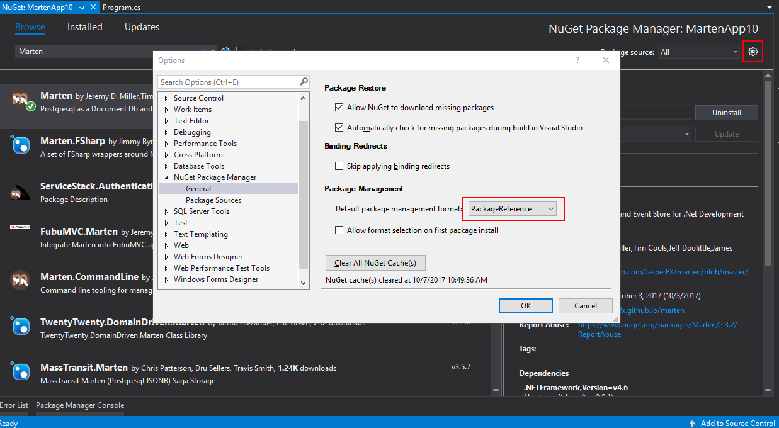Expand the Work Items tree node
The height and width of the screenshot is (428, 779).
167,110
